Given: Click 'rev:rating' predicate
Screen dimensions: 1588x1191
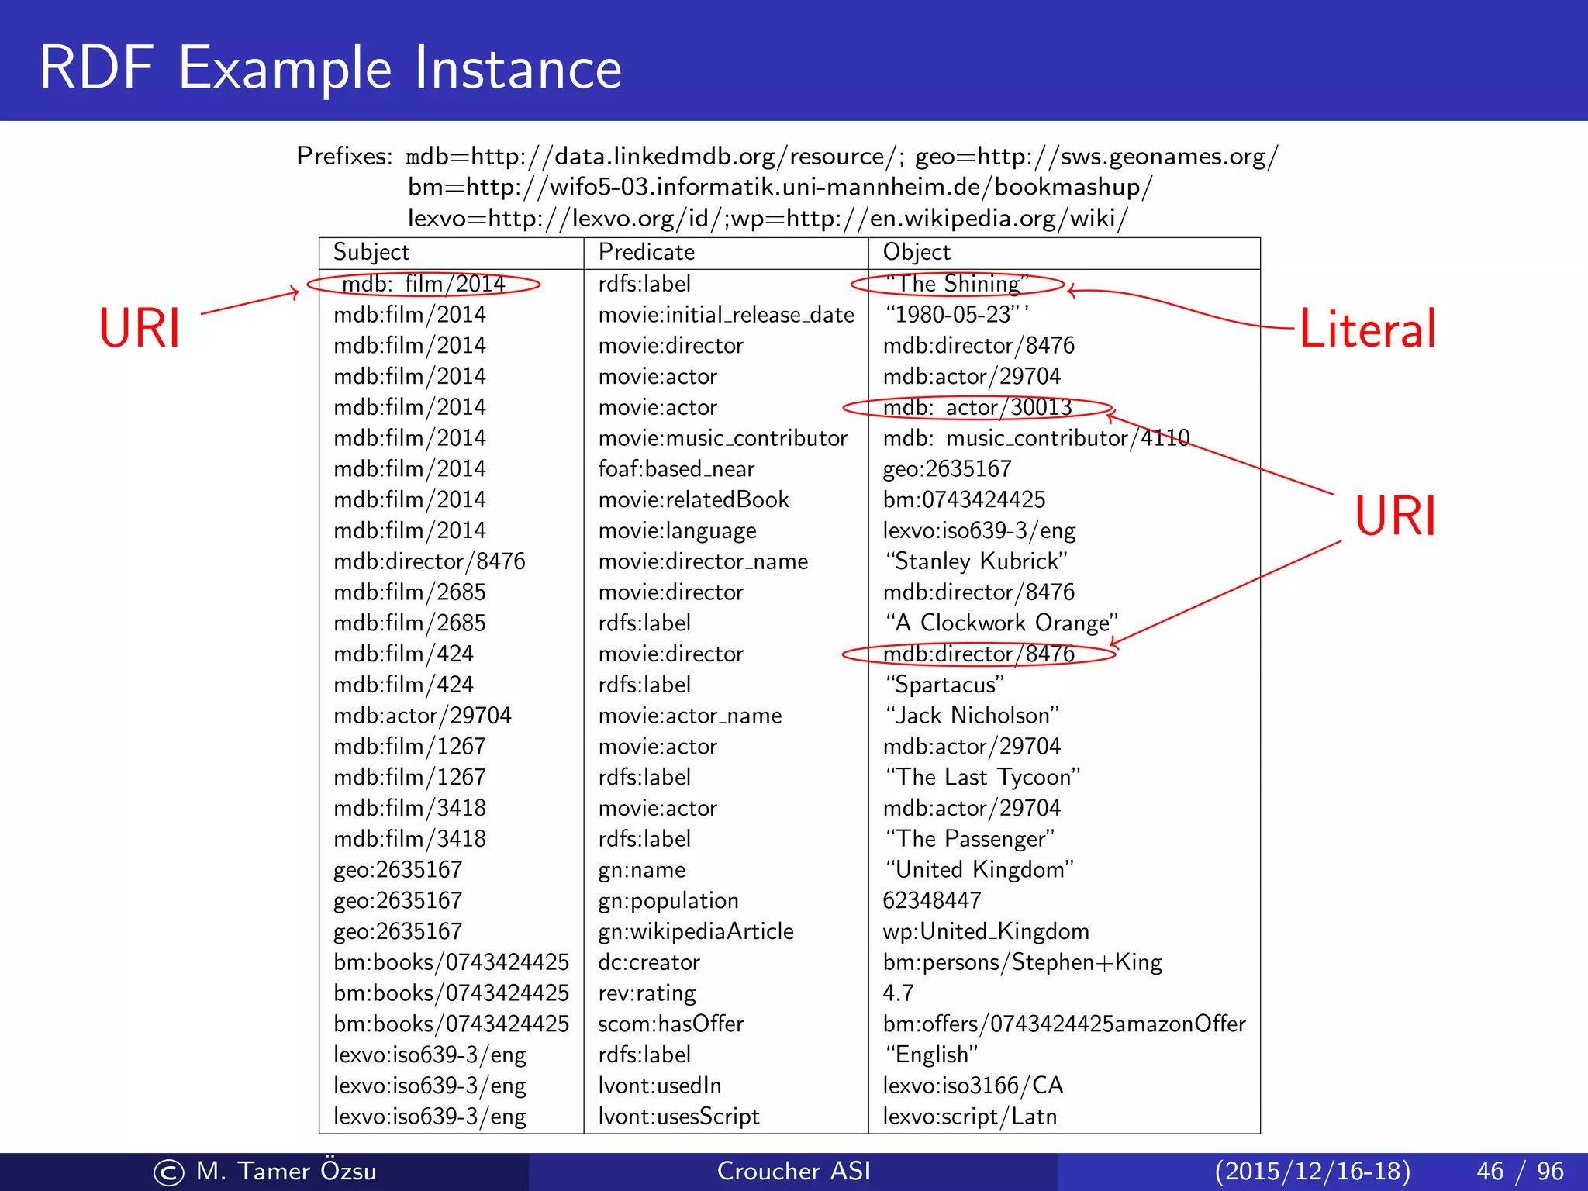Looking at the screenshot, I should pos(647,994).
